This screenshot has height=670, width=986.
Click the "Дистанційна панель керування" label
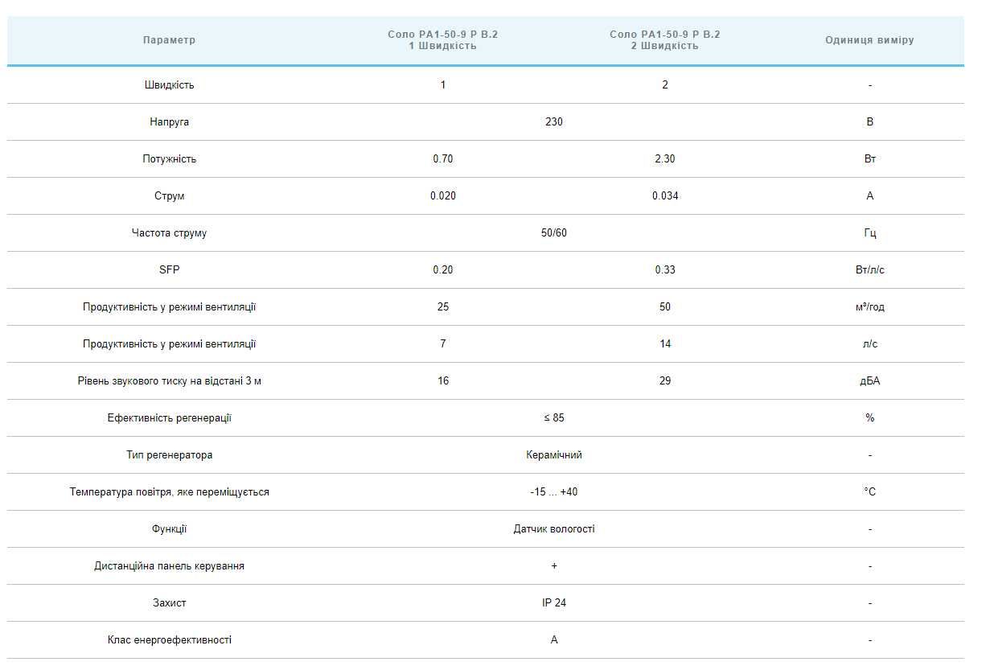[169, 566]
